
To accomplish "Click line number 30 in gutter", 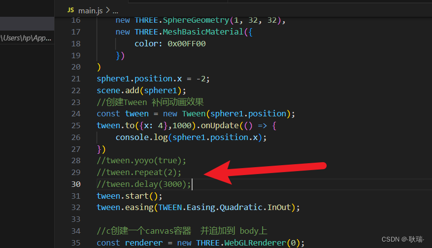I will [x=76, y=184].
